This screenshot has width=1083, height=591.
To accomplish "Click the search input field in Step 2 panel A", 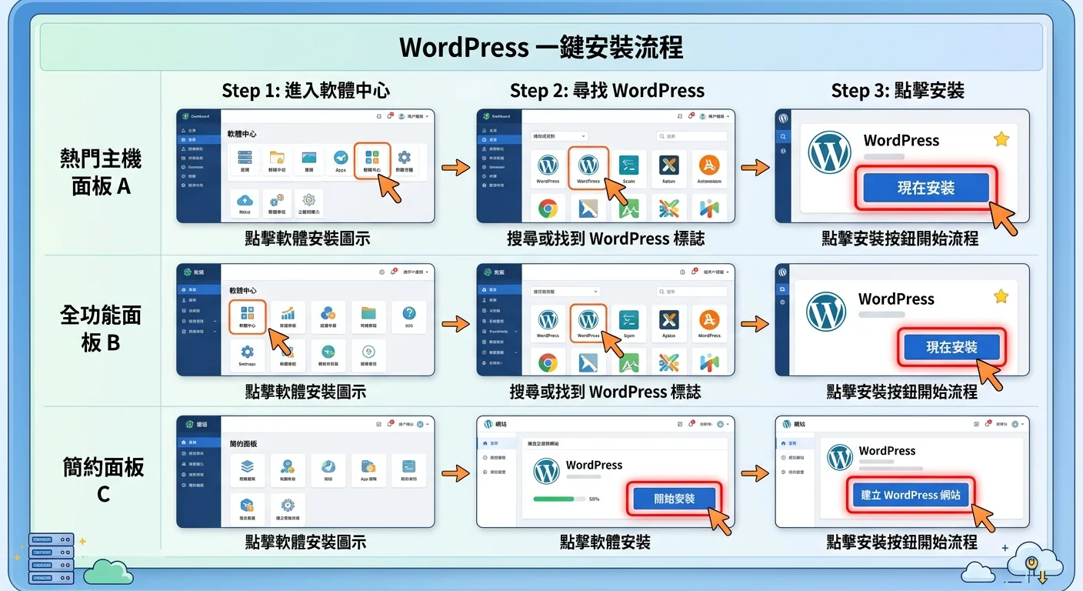I will pos(692,136).
